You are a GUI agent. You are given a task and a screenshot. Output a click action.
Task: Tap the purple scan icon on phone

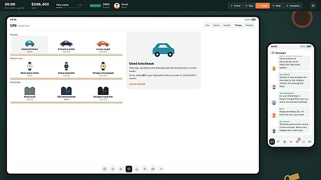click(x=303, y=142)
